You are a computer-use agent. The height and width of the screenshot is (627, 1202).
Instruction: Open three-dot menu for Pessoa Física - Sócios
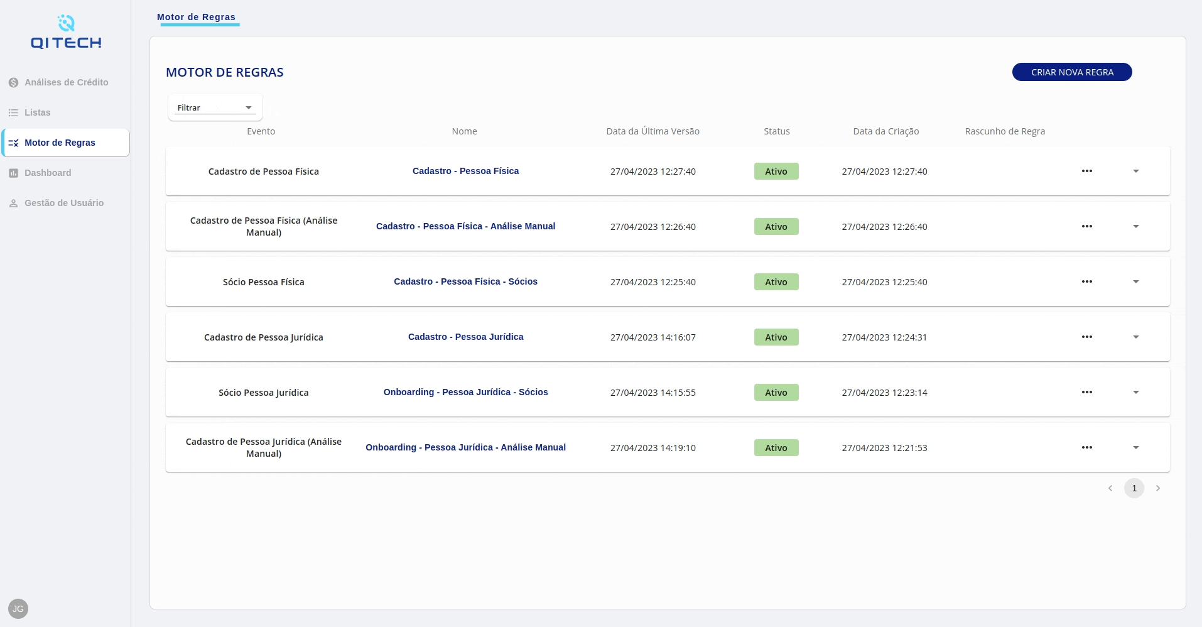point(1087,281)
